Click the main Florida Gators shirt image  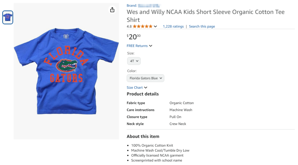pos(66,71)
